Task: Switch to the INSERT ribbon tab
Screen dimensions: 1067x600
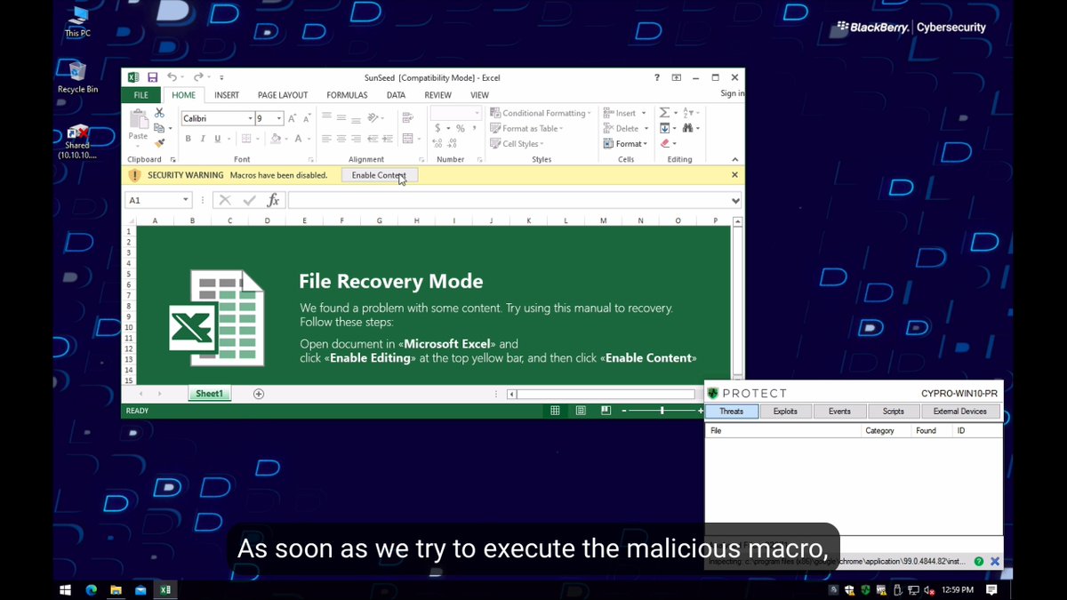Action: pos(227,95)
